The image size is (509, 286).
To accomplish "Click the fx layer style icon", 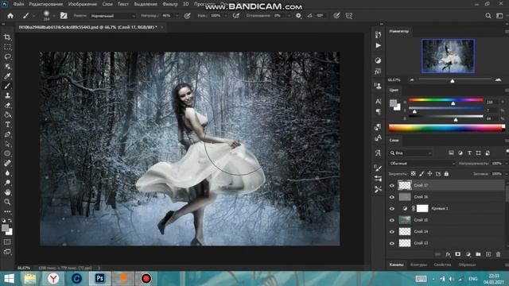I will point(448,254).
